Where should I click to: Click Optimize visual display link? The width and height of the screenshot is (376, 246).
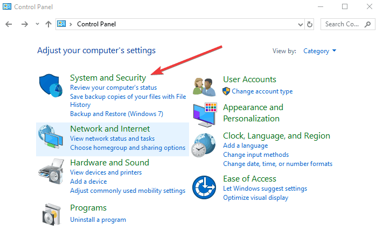[256, 198]
